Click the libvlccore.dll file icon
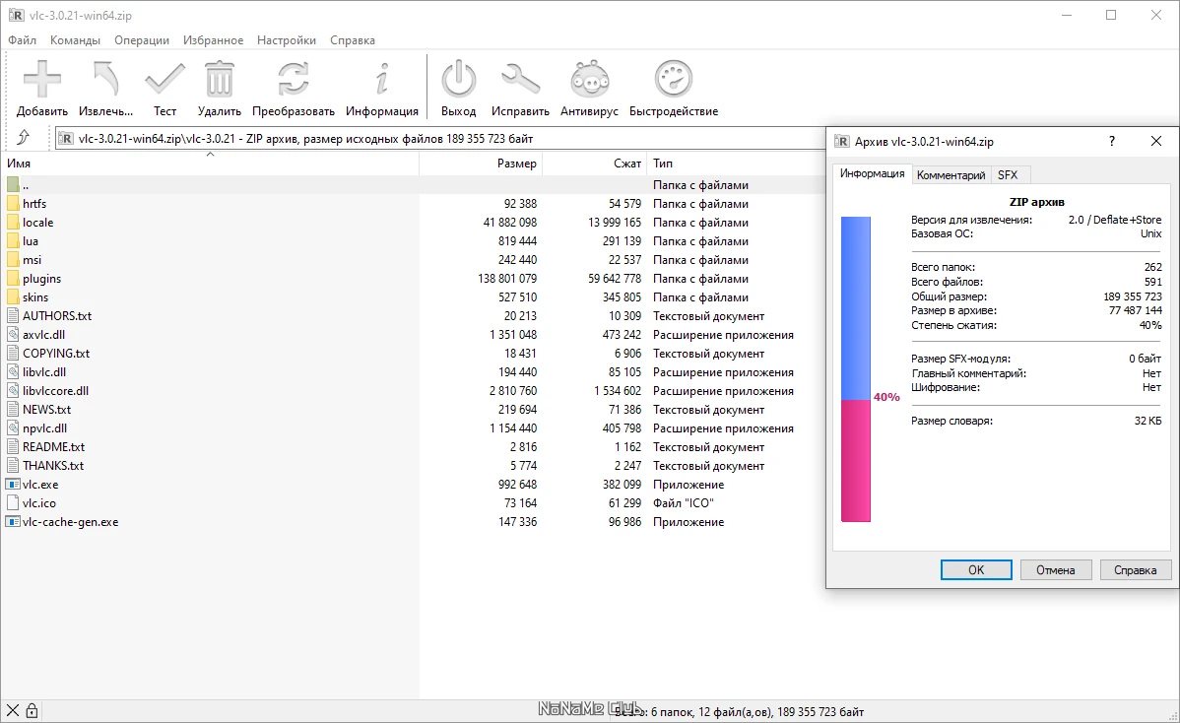Image resolution: width=1180 pixels, height=723 pixels. [x=13, y=390]
